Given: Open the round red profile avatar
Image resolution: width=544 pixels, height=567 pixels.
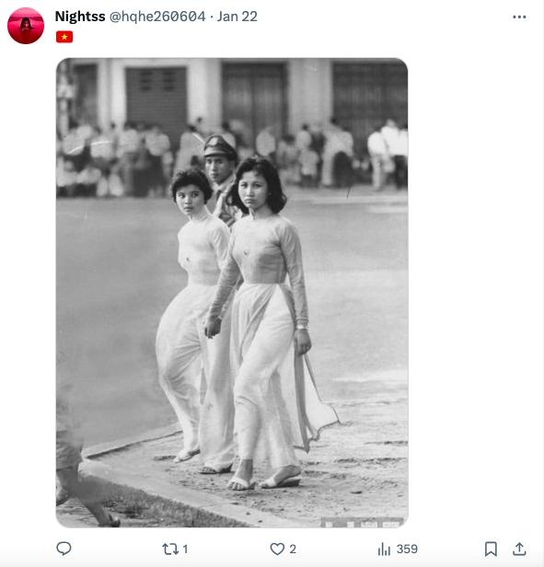Looking at the screenshot, I should pyautogui.click(x=26, y=26).
